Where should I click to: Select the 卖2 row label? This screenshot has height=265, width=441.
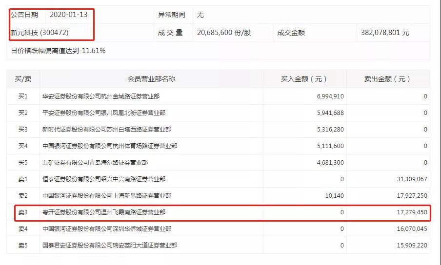[x=23, y=196]
